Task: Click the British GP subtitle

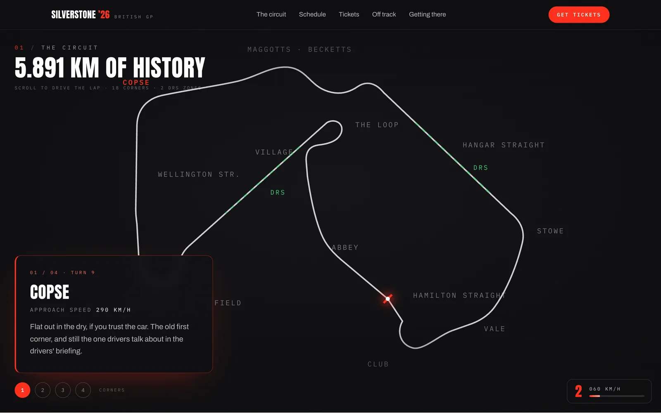Action: click(x=134, y=17)
